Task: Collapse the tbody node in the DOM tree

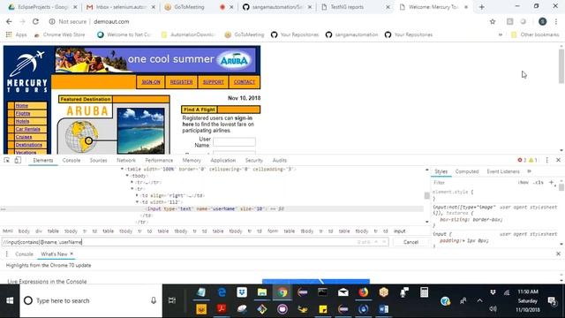Action: click(127, 176)
